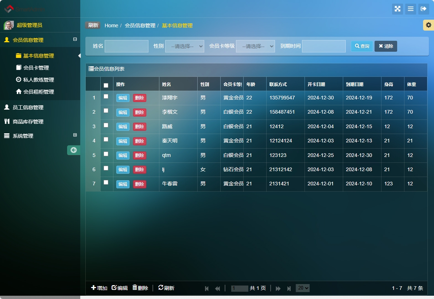This screenshot has height=299, width=434.
Task: Click 删除 button for qtm
Action: click(139, 155)
